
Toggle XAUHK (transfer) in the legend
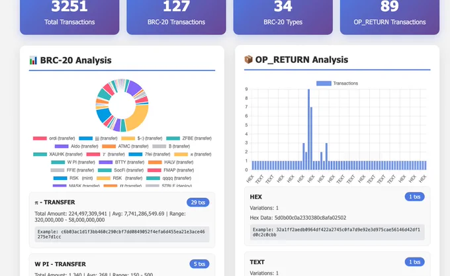pyautogui.click(x=58, y=154)
